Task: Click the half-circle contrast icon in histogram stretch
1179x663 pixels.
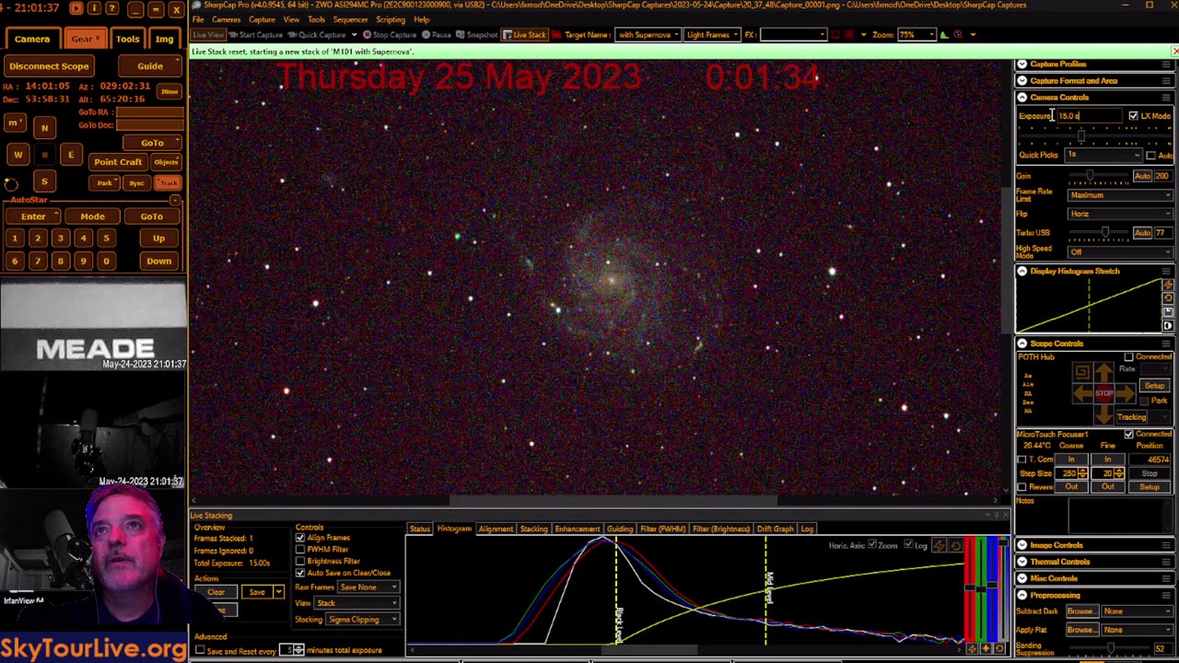Action: click(x=1168, y=325)
